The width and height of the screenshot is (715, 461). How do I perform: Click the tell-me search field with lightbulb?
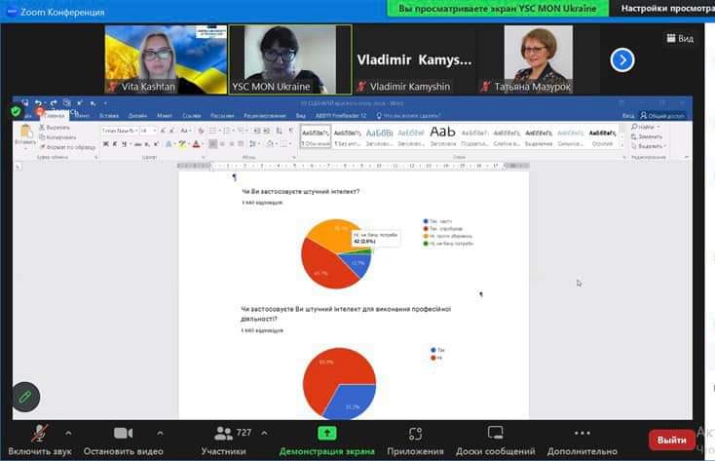(x=408, y=116)
